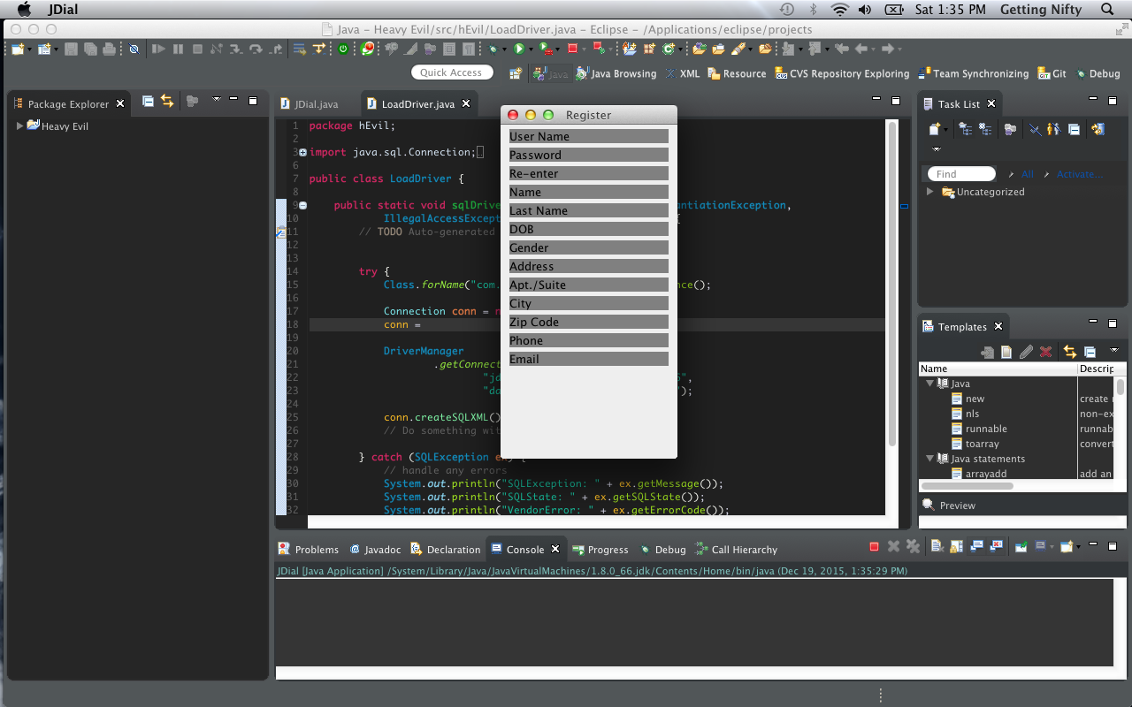Open the Progress tab
Viewport: 1132px width, 707px height.
pyautogui.click(x=600, y=549)
